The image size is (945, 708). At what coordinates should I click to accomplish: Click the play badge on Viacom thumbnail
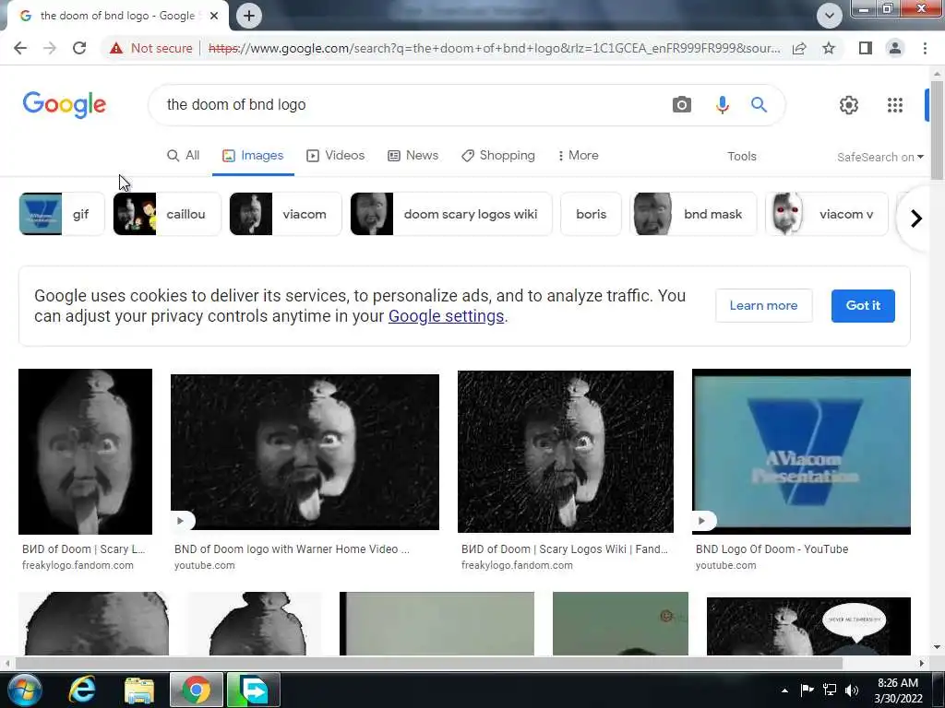704,520
